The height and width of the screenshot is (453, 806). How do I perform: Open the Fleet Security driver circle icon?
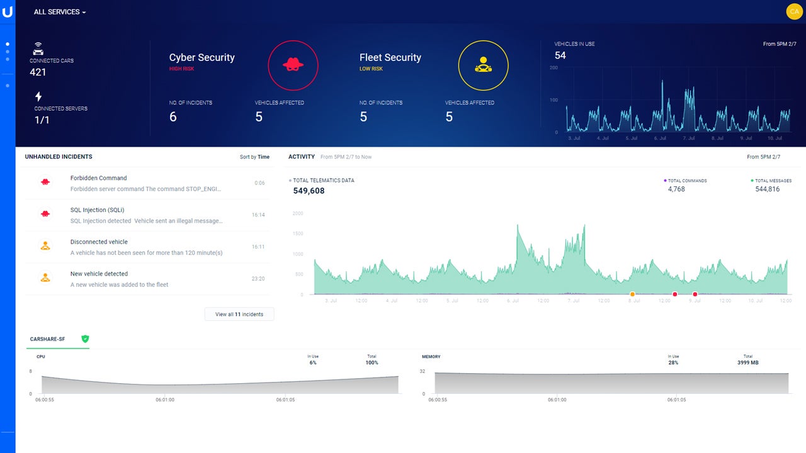[483, 65]
